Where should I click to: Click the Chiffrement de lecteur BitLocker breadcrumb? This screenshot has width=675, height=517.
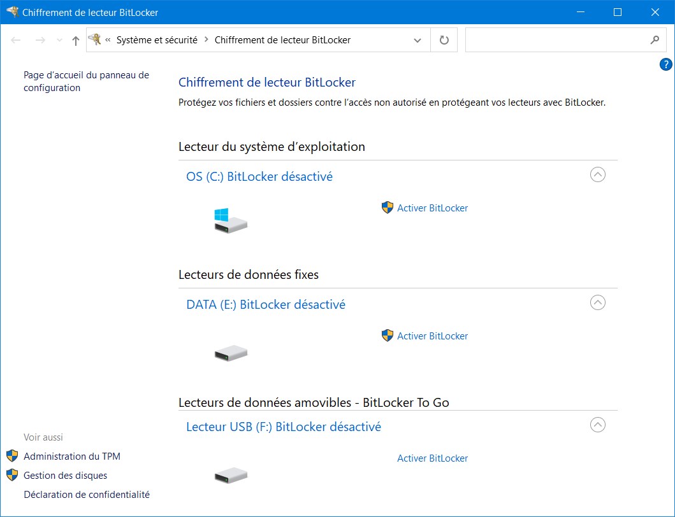coord(282,40)
